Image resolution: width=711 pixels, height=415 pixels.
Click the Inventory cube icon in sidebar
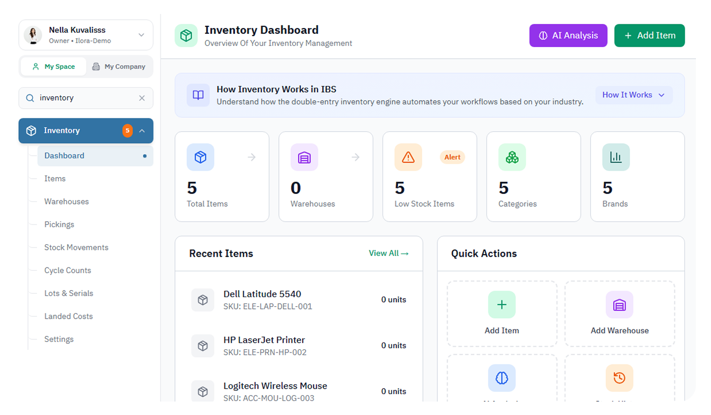click(31, 131)
